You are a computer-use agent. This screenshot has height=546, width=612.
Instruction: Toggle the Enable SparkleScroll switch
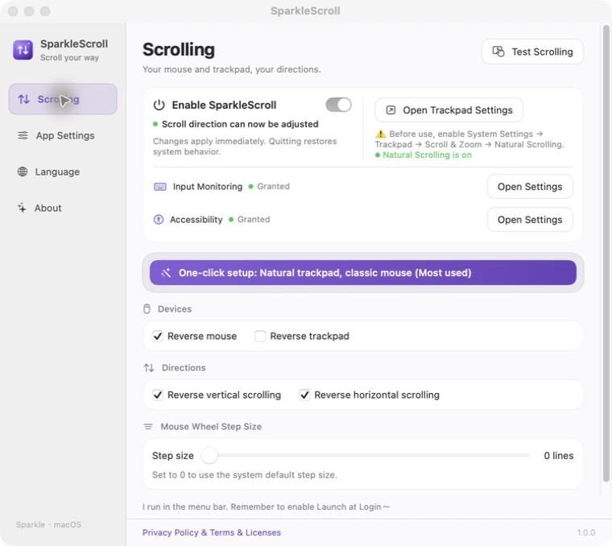338,105
